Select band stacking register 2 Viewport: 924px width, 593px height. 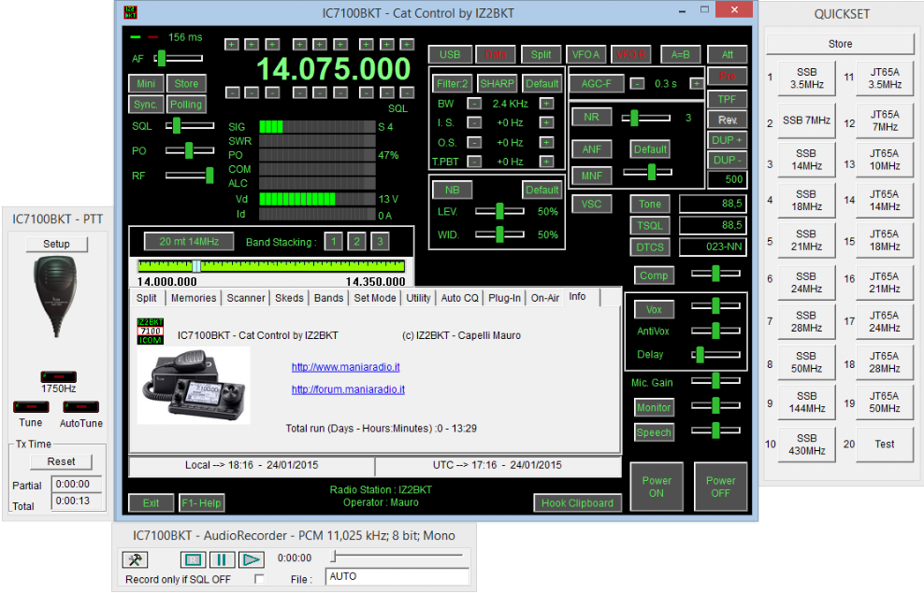[356, 242]
